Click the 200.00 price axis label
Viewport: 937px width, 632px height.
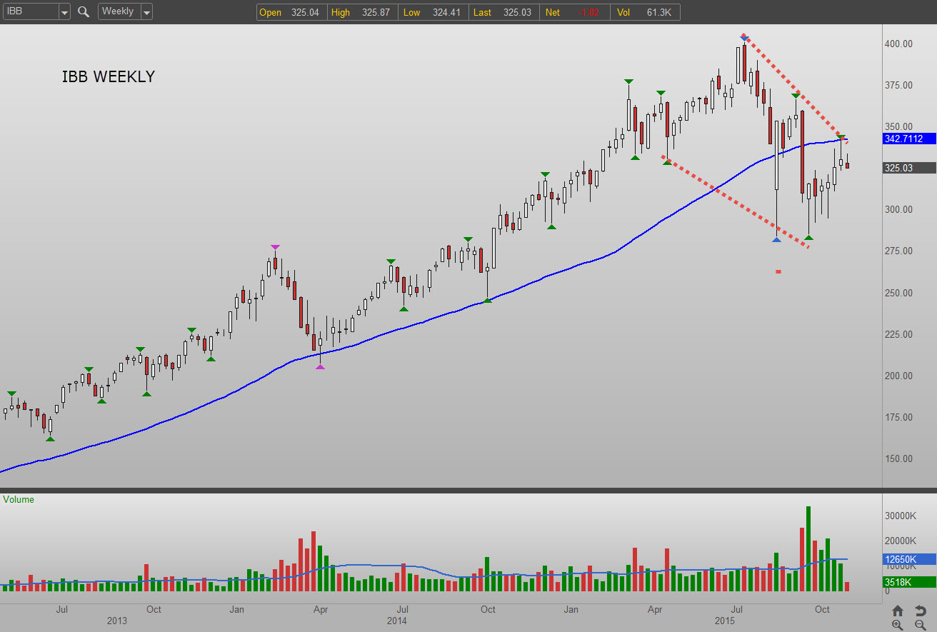[x=898, y=376]
